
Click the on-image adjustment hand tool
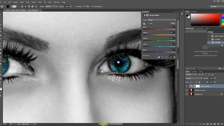click(x=144, y=23)
